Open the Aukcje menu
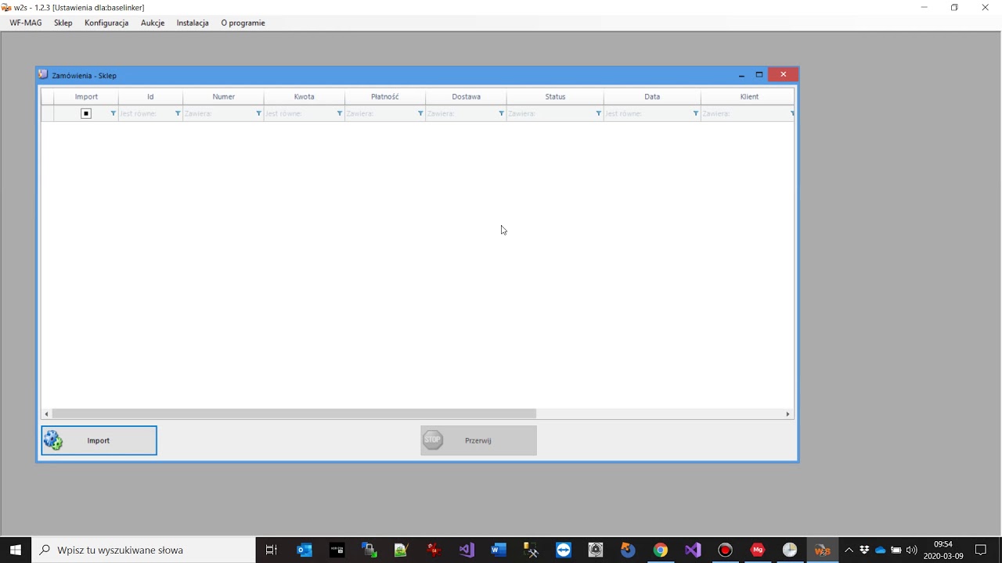Viewport: 1002px width, 563px height. click(x=153, y=23)
